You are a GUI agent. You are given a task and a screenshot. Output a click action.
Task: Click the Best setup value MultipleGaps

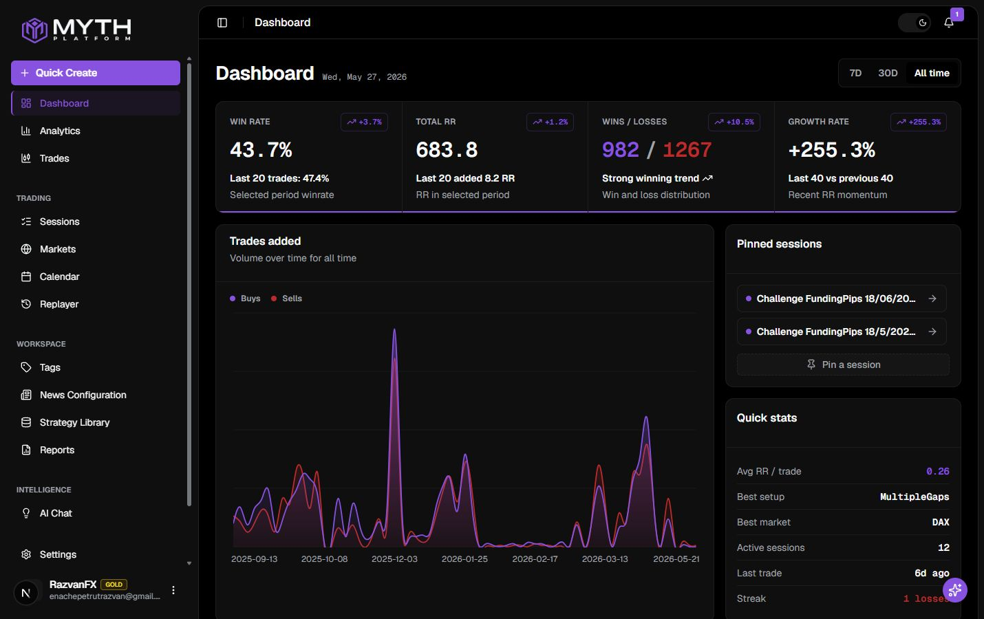coord(915,497)
